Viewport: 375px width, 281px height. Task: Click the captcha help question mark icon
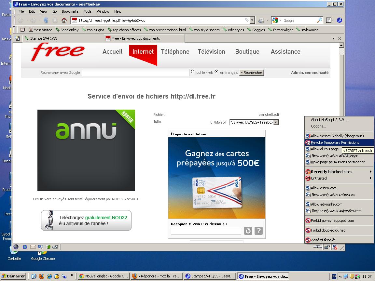click(258, 231)
